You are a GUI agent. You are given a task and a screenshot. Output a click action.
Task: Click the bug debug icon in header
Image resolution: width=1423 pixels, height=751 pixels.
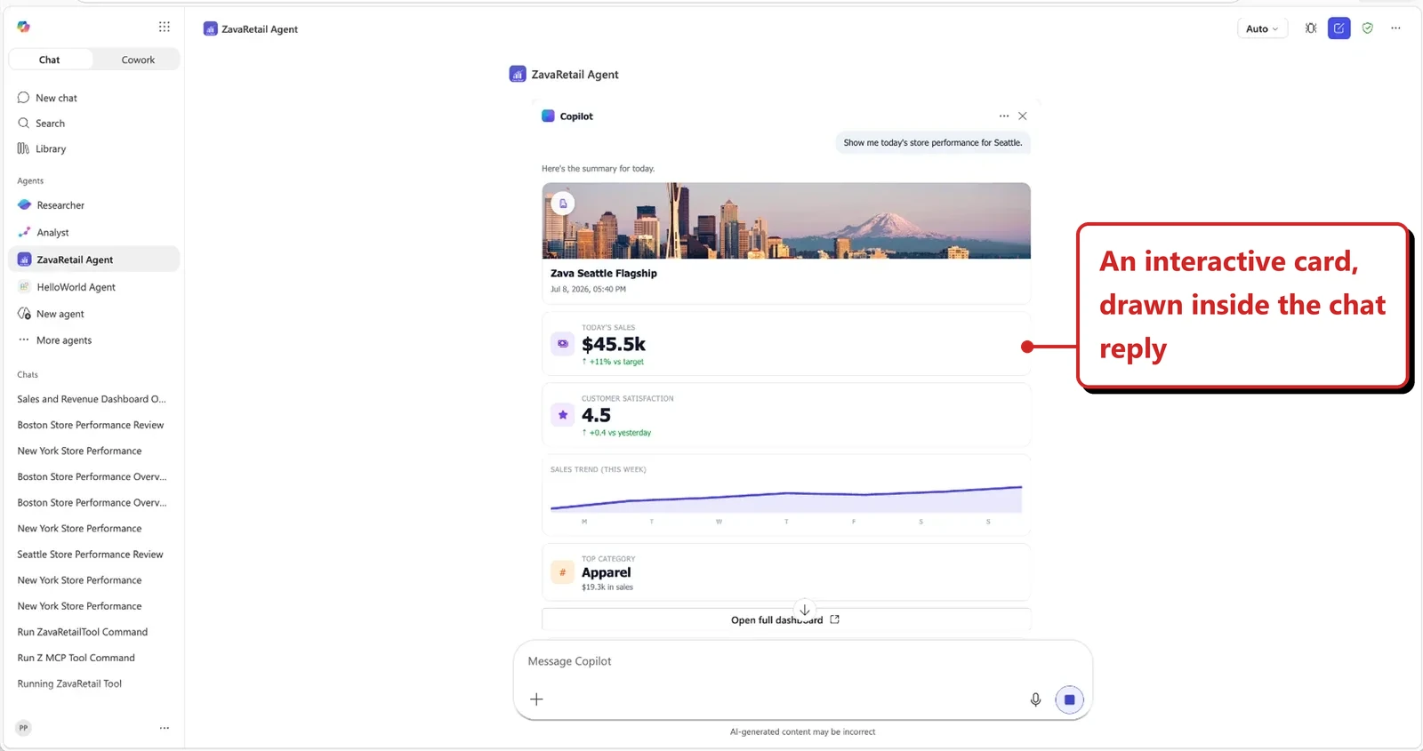coord(1311,28)
